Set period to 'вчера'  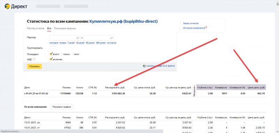pyautogui.click(x=63, y=43)
